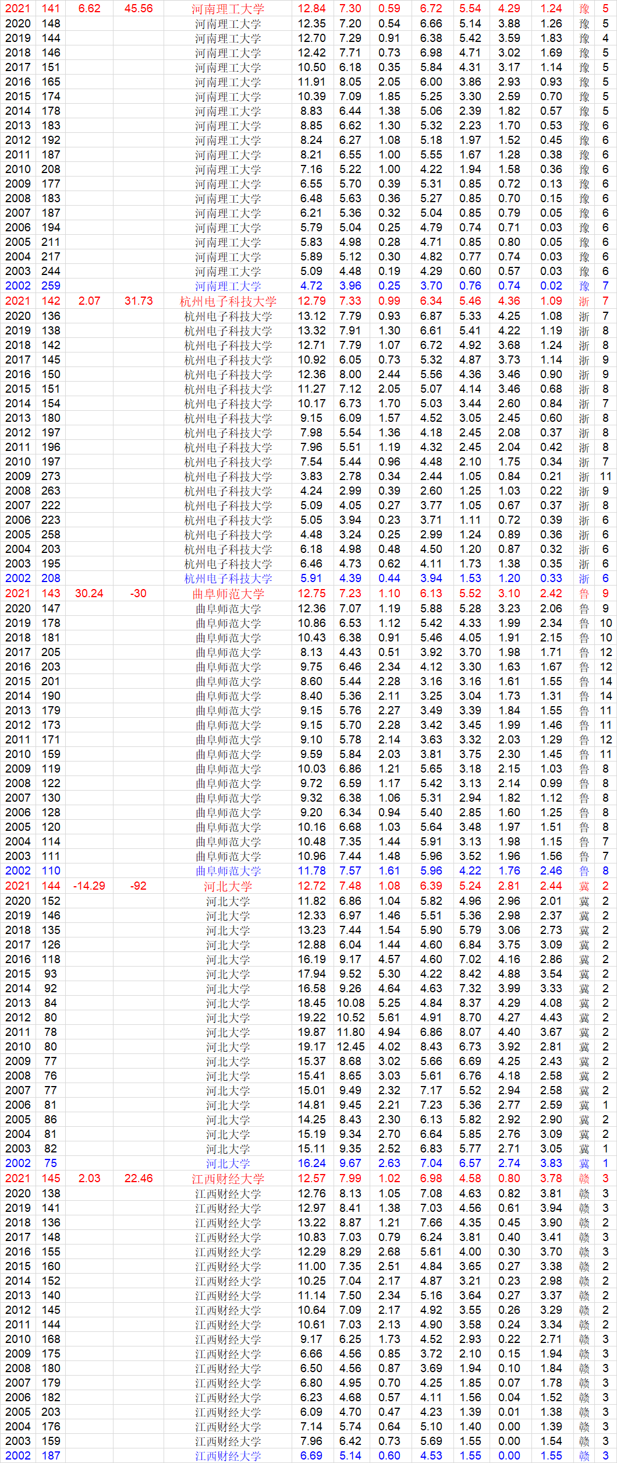This screenshot has height=1463, width=617.
Task: Click the value 30.24 in the 曲阜师范大学 2021 row
Action: pos(89,594)
